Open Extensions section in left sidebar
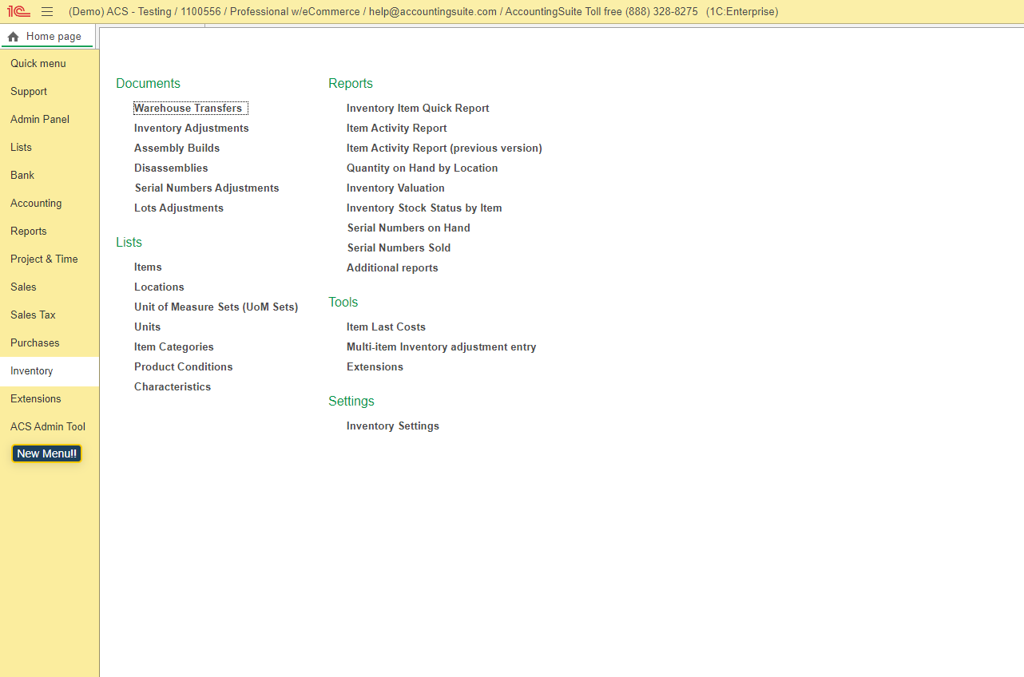The image size is (1024, 677). click(x=50, y=399)
